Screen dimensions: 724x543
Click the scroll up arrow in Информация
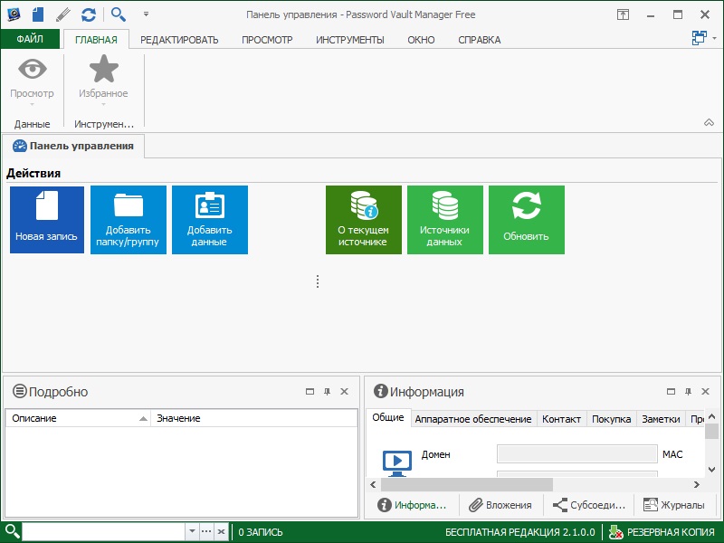coord(711,416)
